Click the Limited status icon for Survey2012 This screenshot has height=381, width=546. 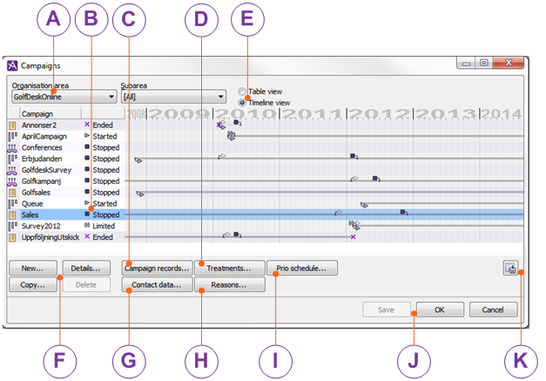(86, 226)
